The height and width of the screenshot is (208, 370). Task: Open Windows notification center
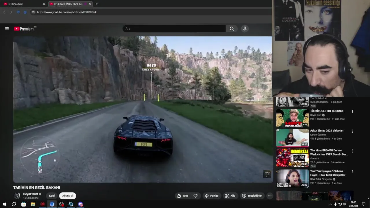pos(364,204)
